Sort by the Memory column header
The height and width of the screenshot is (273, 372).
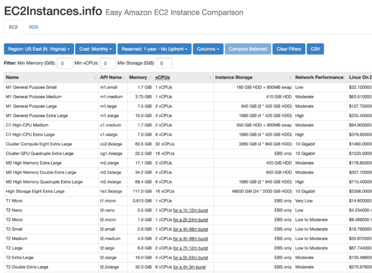[138, 77]
